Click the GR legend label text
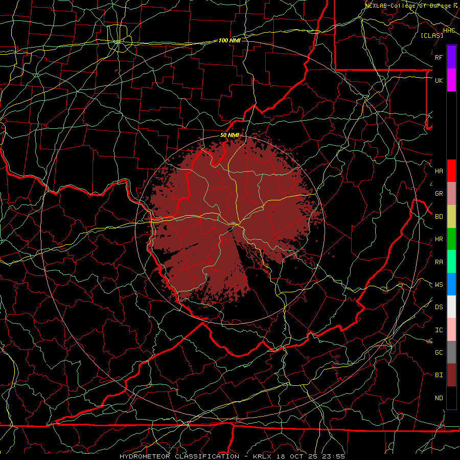 pyautogui.click(x=439, y=194)
